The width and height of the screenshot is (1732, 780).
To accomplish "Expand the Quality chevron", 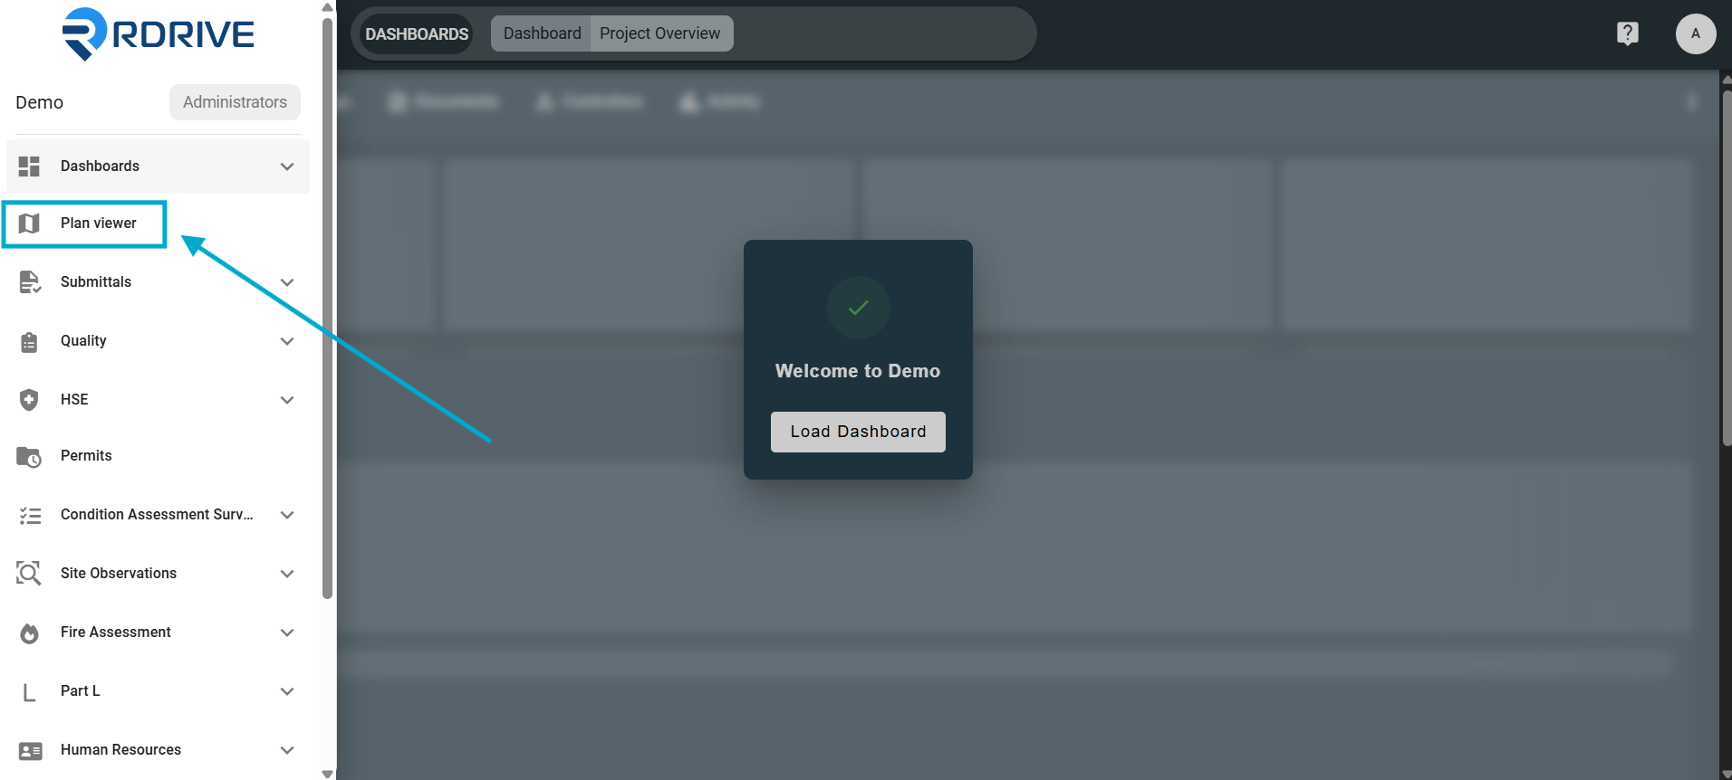I will [x=287, y=341].
